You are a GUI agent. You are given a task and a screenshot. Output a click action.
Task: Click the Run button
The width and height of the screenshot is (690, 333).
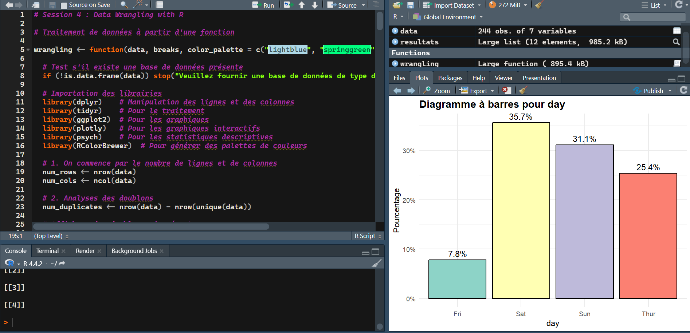click(x=263, y=5)
